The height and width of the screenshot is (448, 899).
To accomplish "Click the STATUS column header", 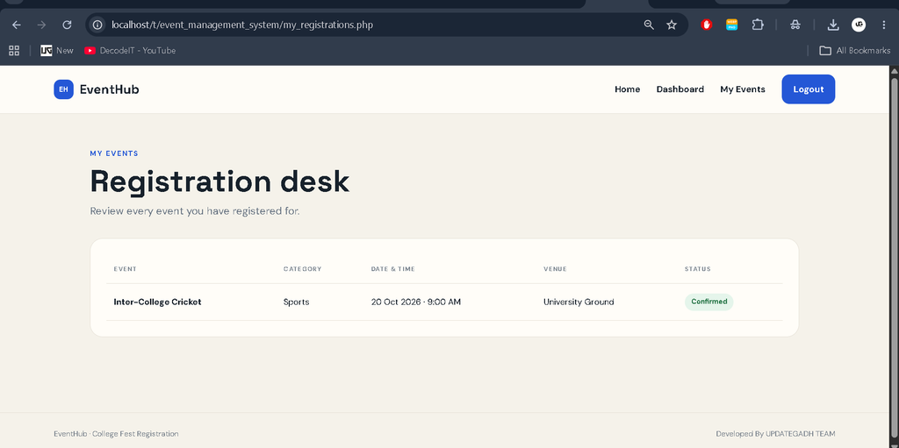I will (x=697, y=268).
